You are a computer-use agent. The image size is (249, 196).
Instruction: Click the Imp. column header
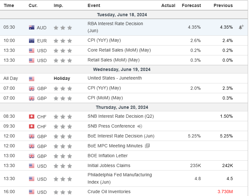tap(58, 5)
